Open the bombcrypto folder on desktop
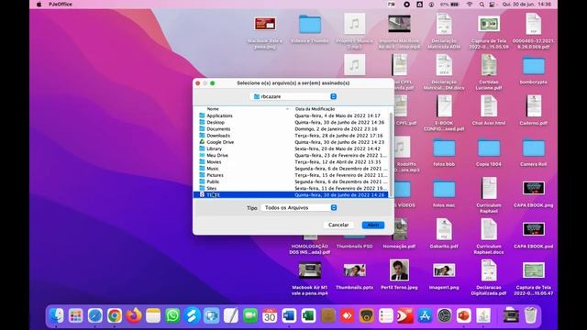The image size is (587, 330). point(534,66)
